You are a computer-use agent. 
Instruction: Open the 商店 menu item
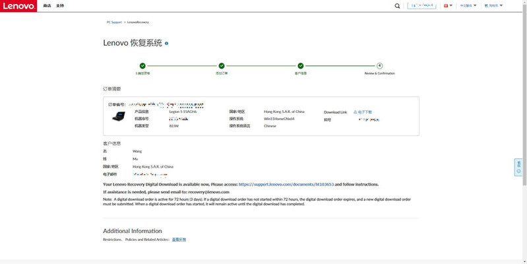(x=47, y=5)
